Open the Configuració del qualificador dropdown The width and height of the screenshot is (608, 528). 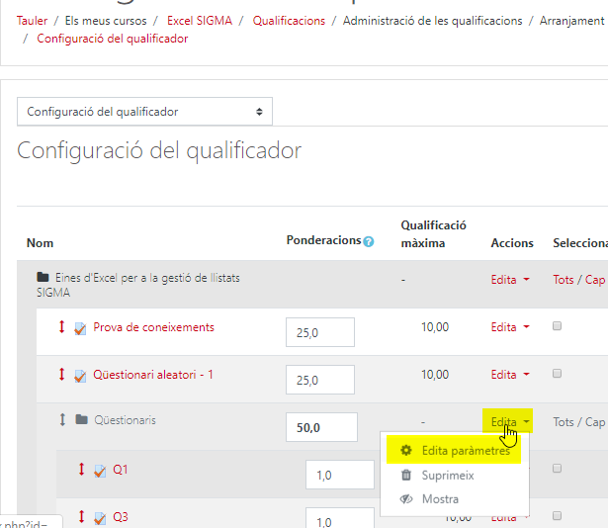coord(144,112)
